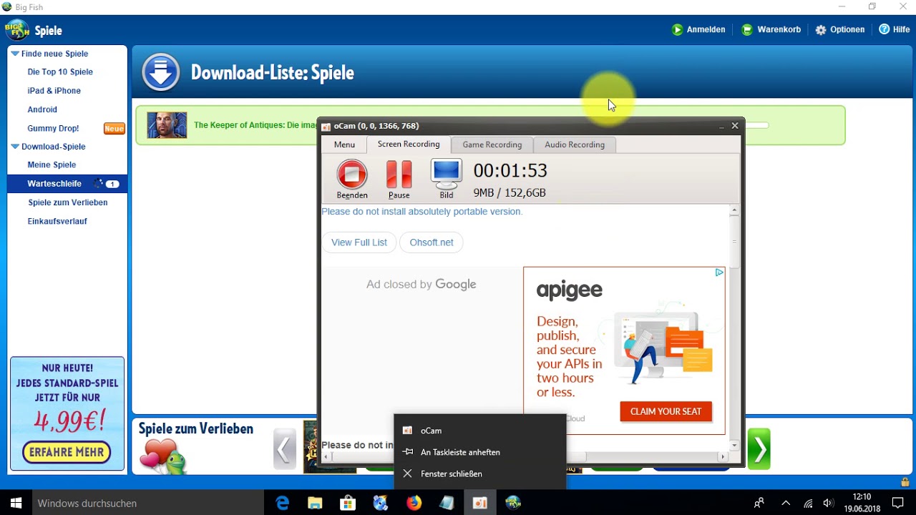This screenshot has height=515, width=916.
Task: Open Einkaufsverlauf in sidebar
Action: [x=57, y=221]
